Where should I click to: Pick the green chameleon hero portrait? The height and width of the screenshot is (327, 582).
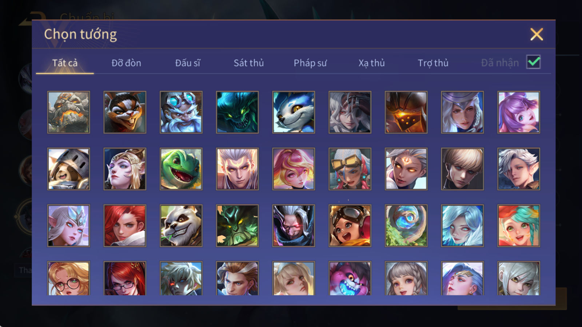[x=181, y=169]
